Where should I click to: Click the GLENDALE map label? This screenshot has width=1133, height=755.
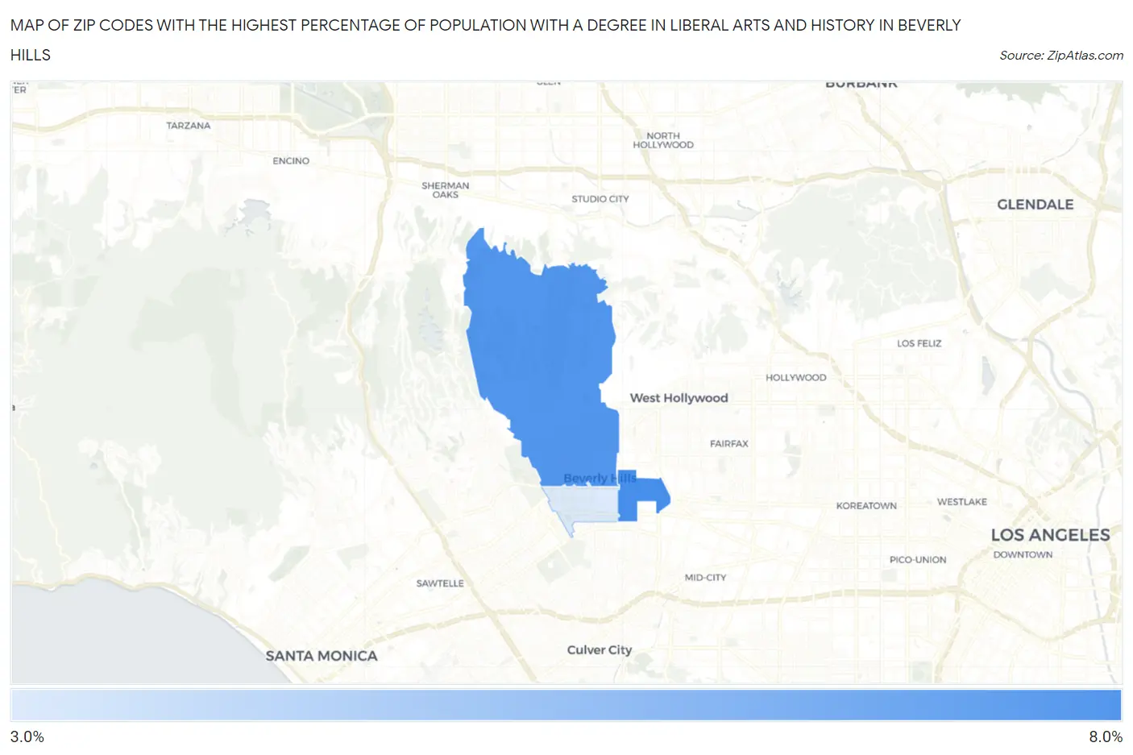(x=1035, y=205)
